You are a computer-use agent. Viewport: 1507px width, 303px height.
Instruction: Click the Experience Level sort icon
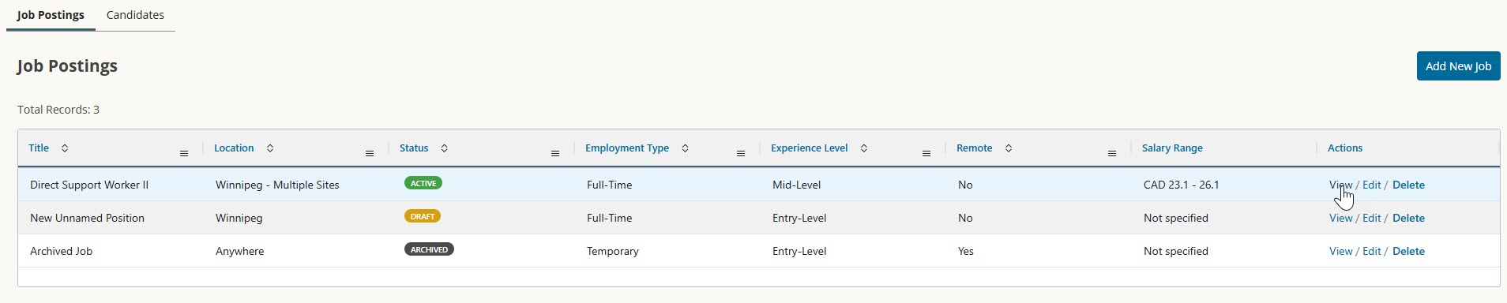coord(863,148)
